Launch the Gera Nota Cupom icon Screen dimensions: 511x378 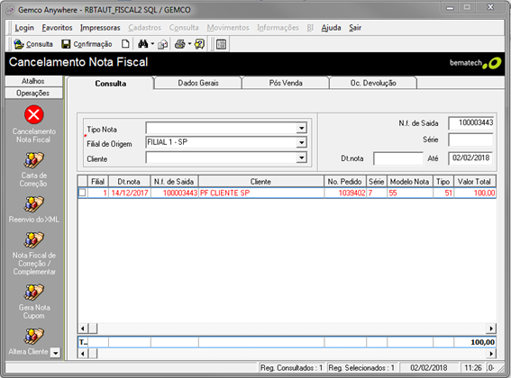pos(33,292)
